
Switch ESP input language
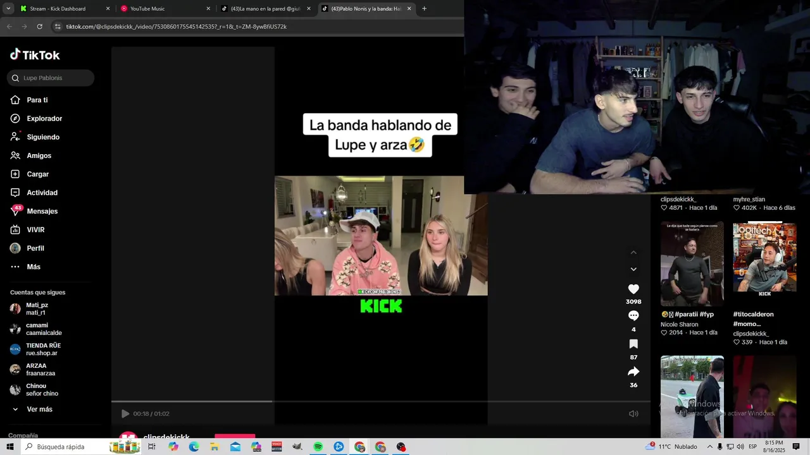pyautogui.click(x=752, y=447)
